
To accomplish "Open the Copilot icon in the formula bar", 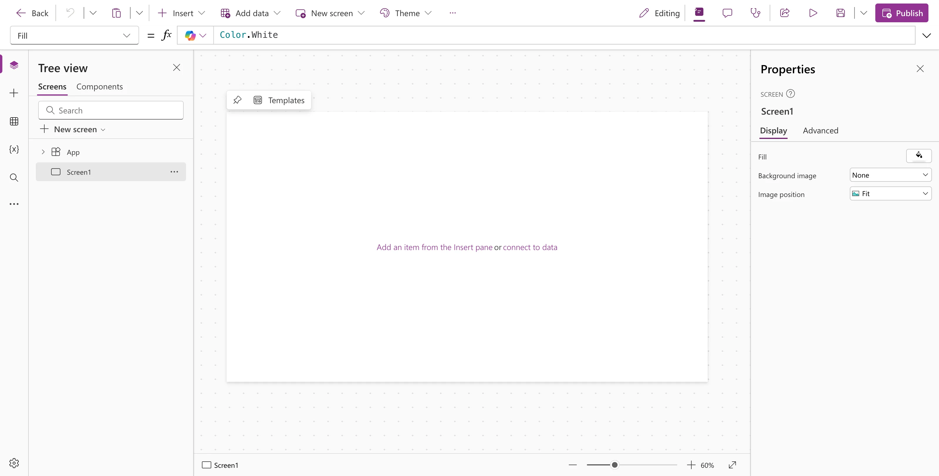I will pyautogui.click(x=190, y=35).
